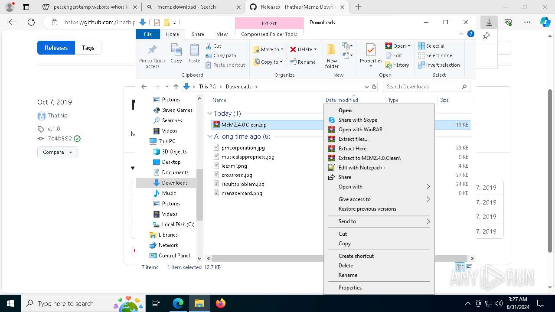
Task: Click the Tags button on GitHub
Action: pyautogui.click(x=88, y=48)
